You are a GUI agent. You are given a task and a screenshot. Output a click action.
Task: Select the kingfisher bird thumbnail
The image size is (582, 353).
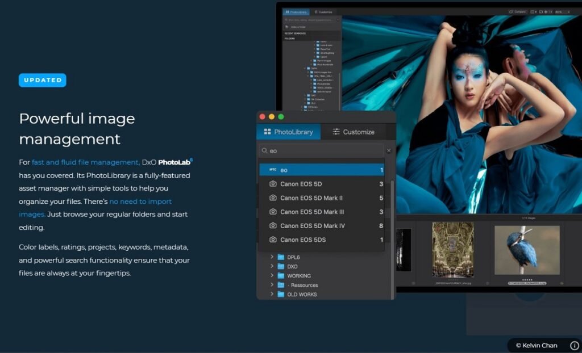(527, 250)
